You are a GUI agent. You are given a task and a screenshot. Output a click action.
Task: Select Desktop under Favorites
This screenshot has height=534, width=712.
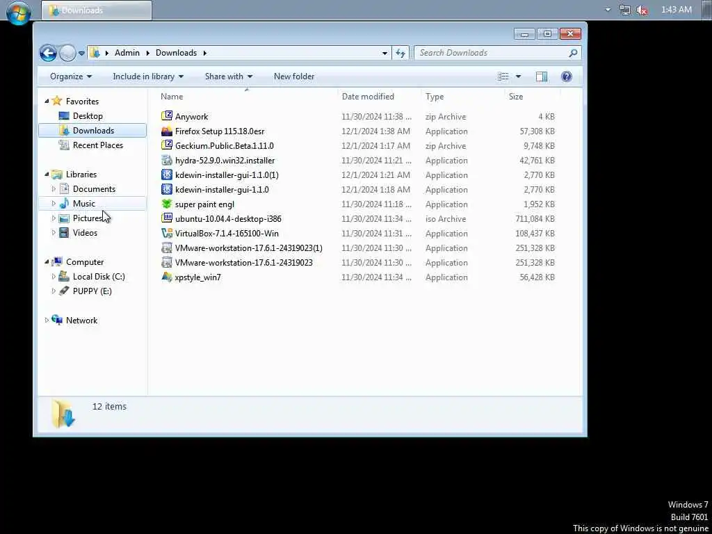click(x=88, y=116)
